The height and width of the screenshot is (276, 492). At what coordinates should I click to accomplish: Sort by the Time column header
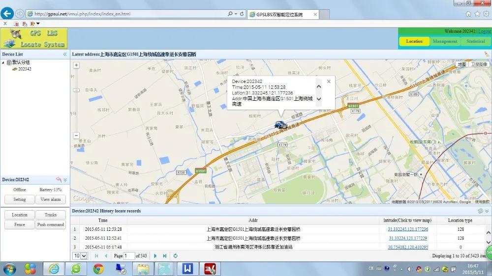click(x=103, y=221)
